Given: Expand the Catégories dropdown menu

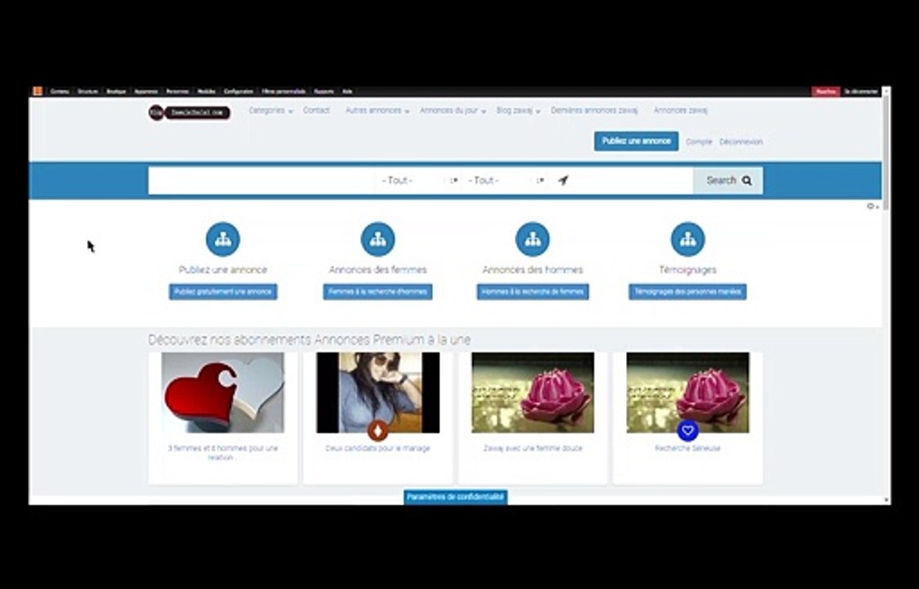Looking at the screenshot, I should (x=270, y=110).
